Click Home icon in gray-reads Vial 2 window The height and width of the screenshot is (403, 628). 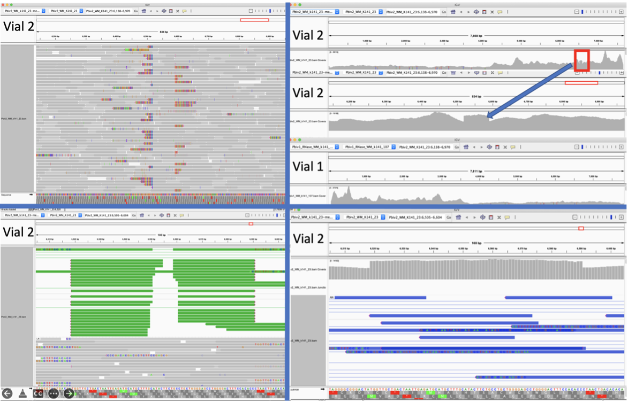coord(144,11)
